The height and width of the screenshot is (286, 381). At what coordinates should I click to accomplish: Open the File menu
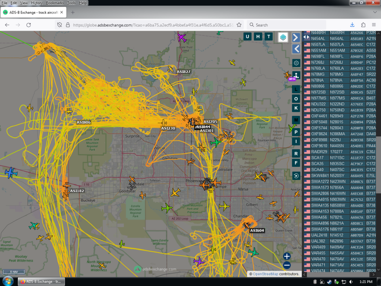pos(4,3)
